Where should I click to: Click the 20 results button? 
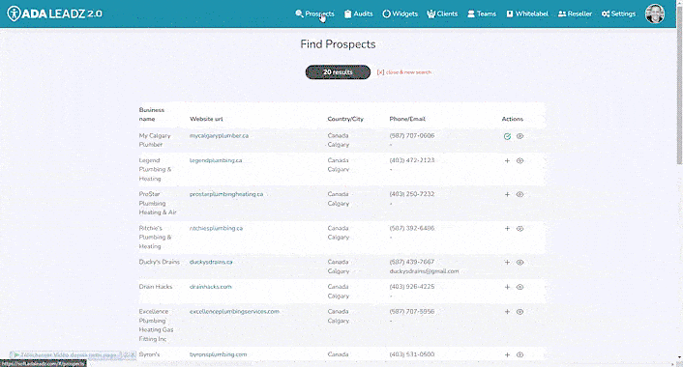[338, 72]
